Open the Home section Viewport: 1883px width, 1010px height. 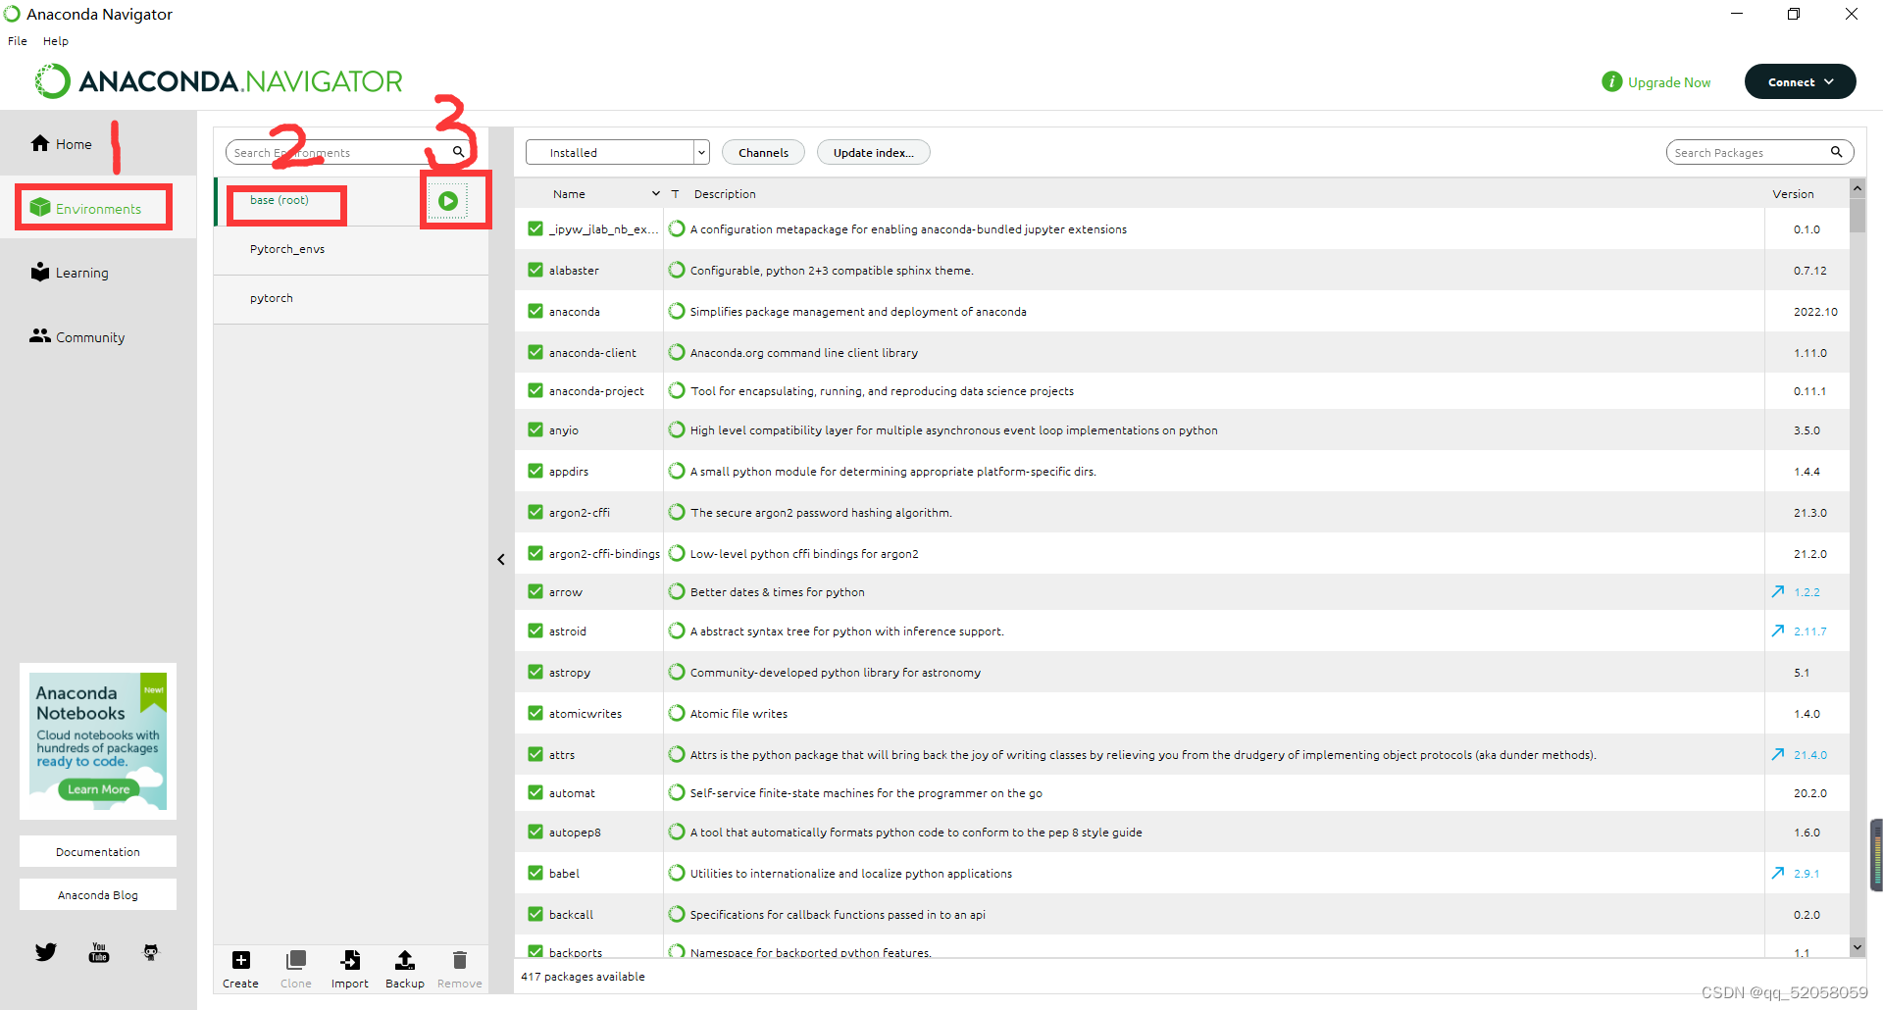click(x=61, y=144)
